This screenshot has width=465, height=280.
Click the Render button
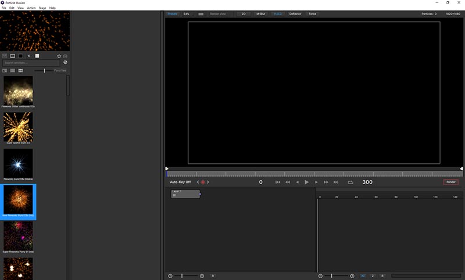pos(451,182)
